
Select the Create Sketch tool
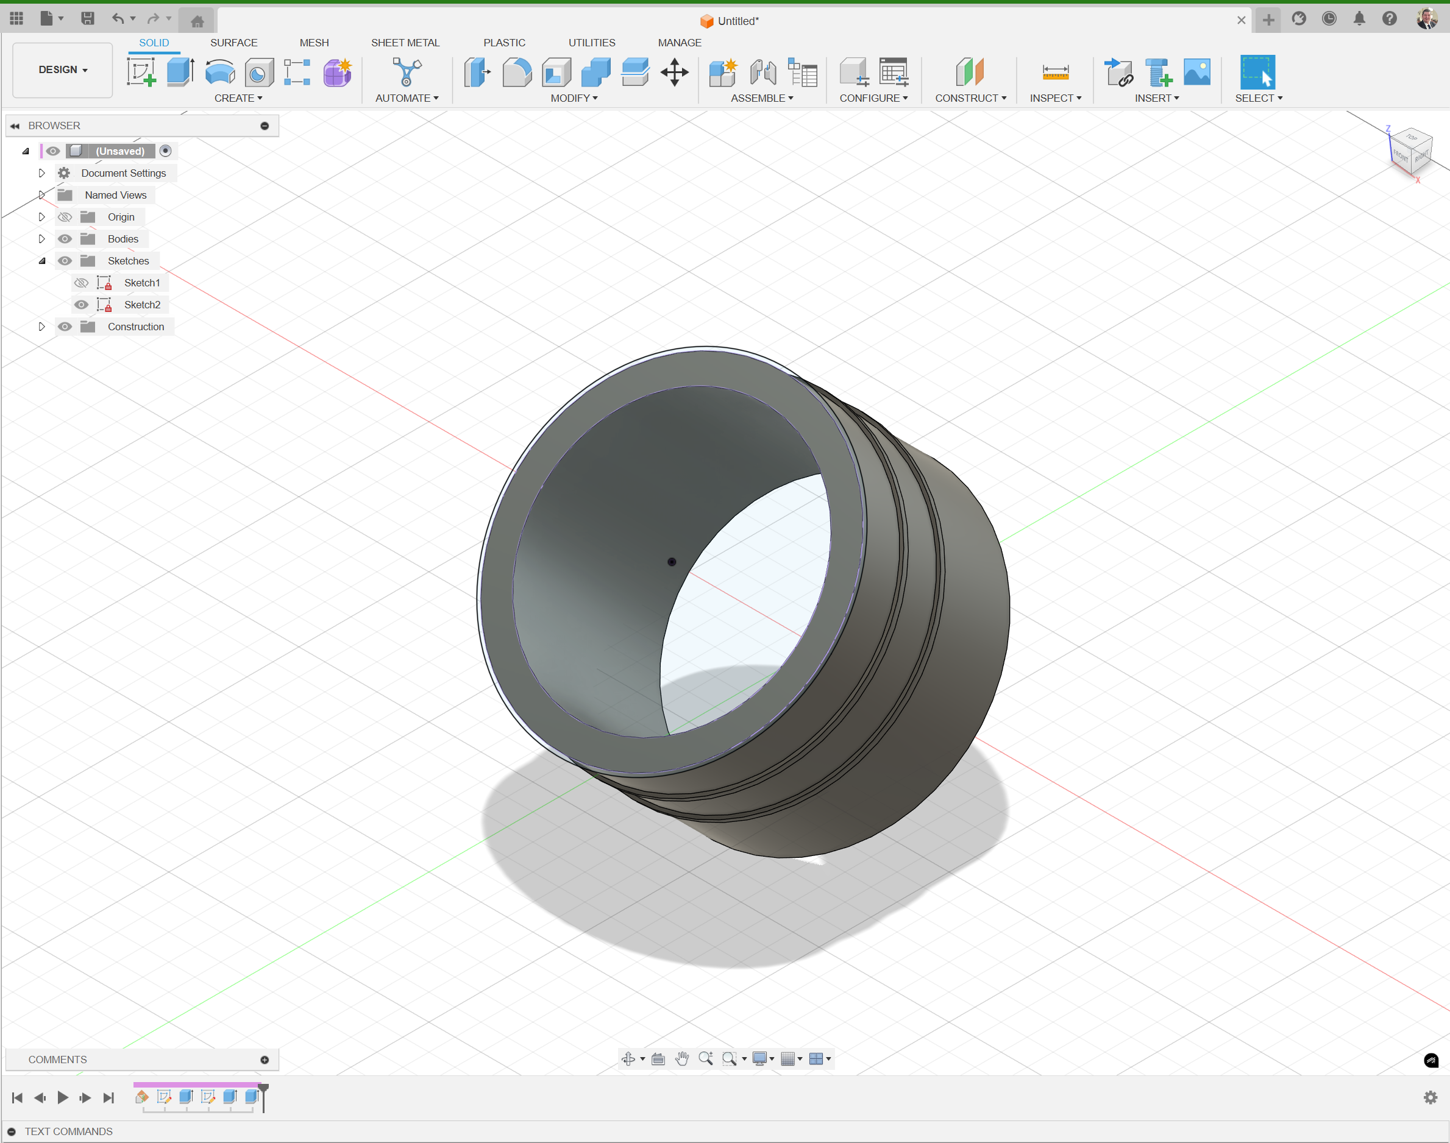141,73
